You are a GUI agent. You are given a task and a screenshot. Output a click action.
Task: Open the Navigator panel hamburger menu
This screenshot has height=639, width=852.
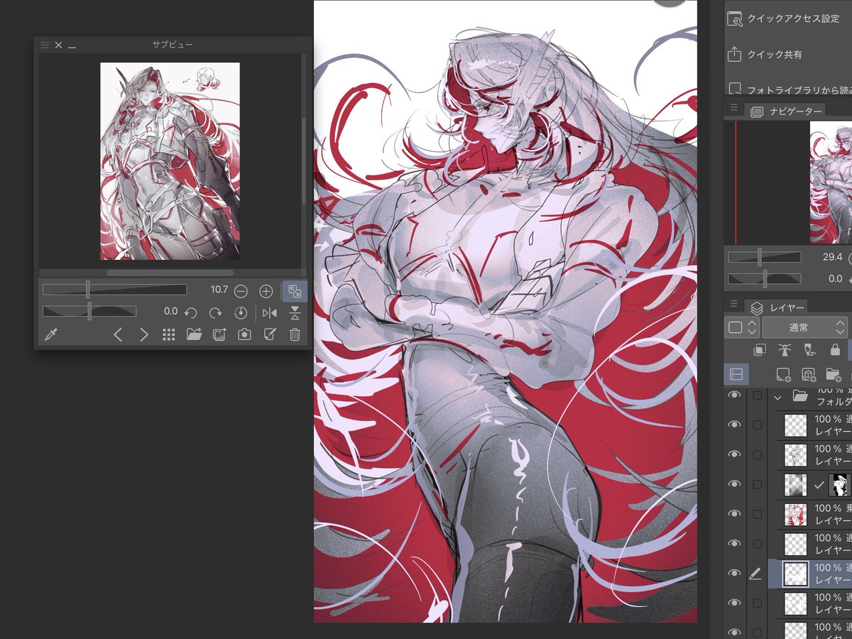point(734,108)
